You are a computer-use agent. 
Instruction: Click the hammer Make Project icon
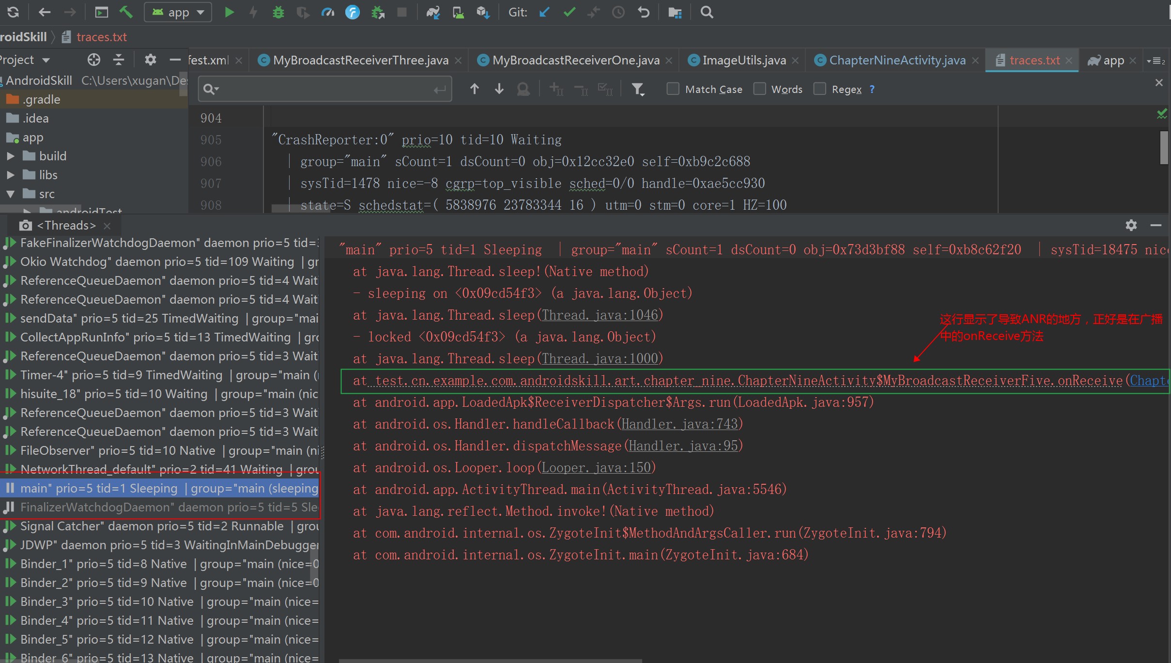click(126, 12)
